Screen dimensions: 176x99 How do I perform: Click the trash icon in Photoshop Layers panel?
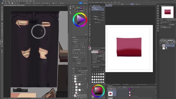pos(86,98)
